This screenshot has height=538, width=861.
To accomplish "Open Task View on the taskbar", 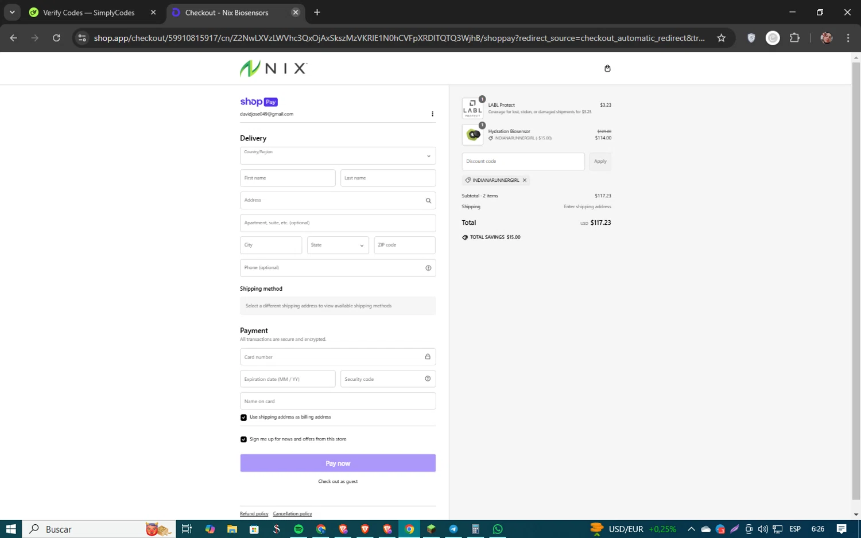I will [187, 529].
